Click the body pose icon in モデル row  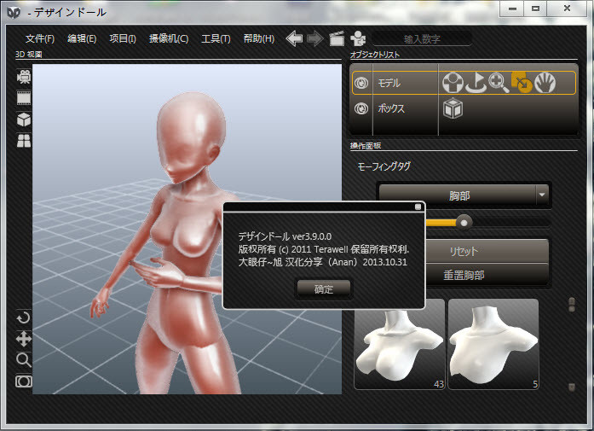[x=453, y=82]
